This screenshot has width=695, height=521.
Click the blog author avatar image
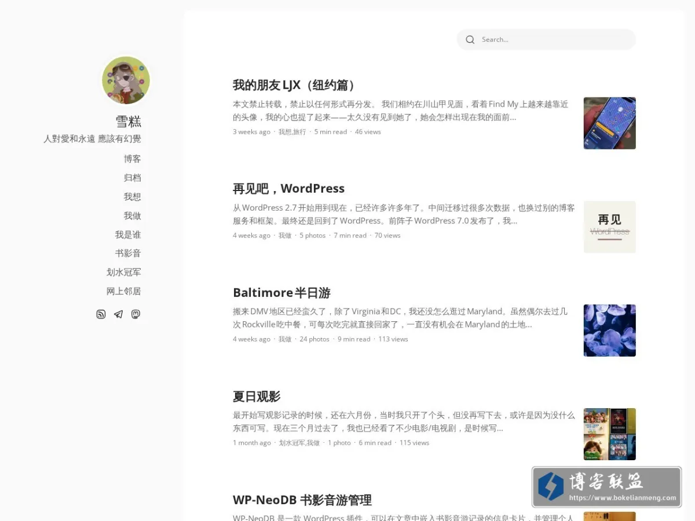[x=126, y=80]
